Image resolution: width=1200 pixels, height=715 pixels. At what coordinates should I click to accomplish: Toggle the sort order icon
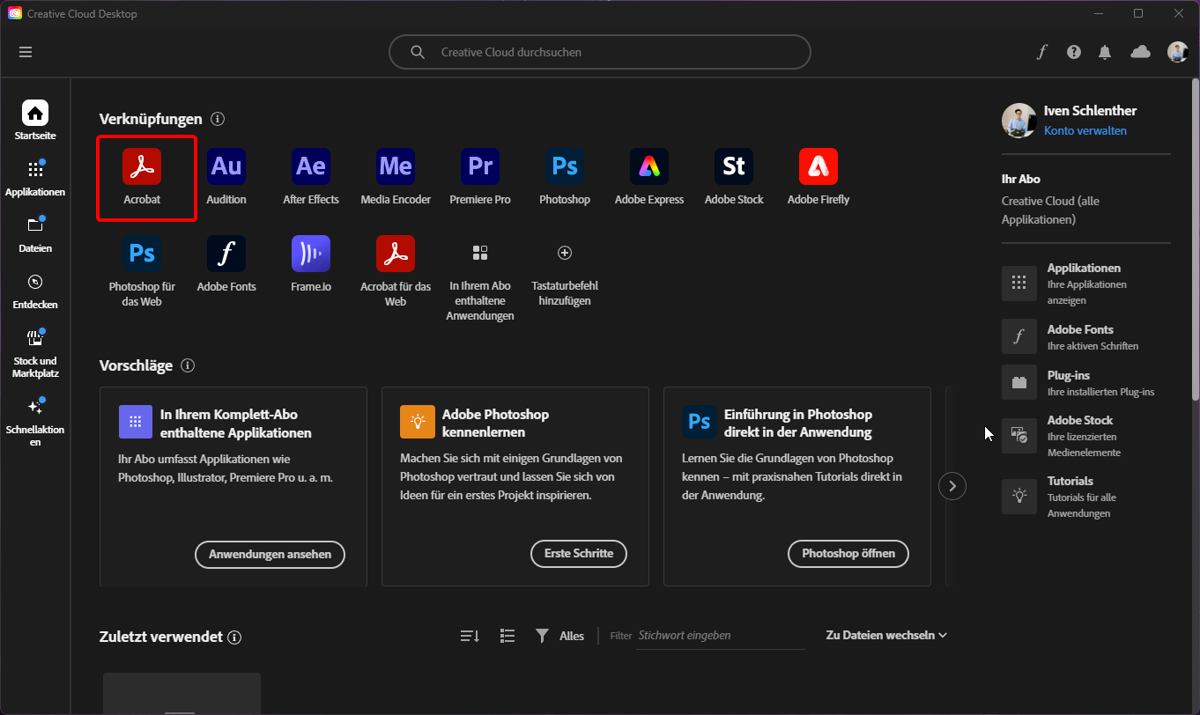(x=470, y=636)
